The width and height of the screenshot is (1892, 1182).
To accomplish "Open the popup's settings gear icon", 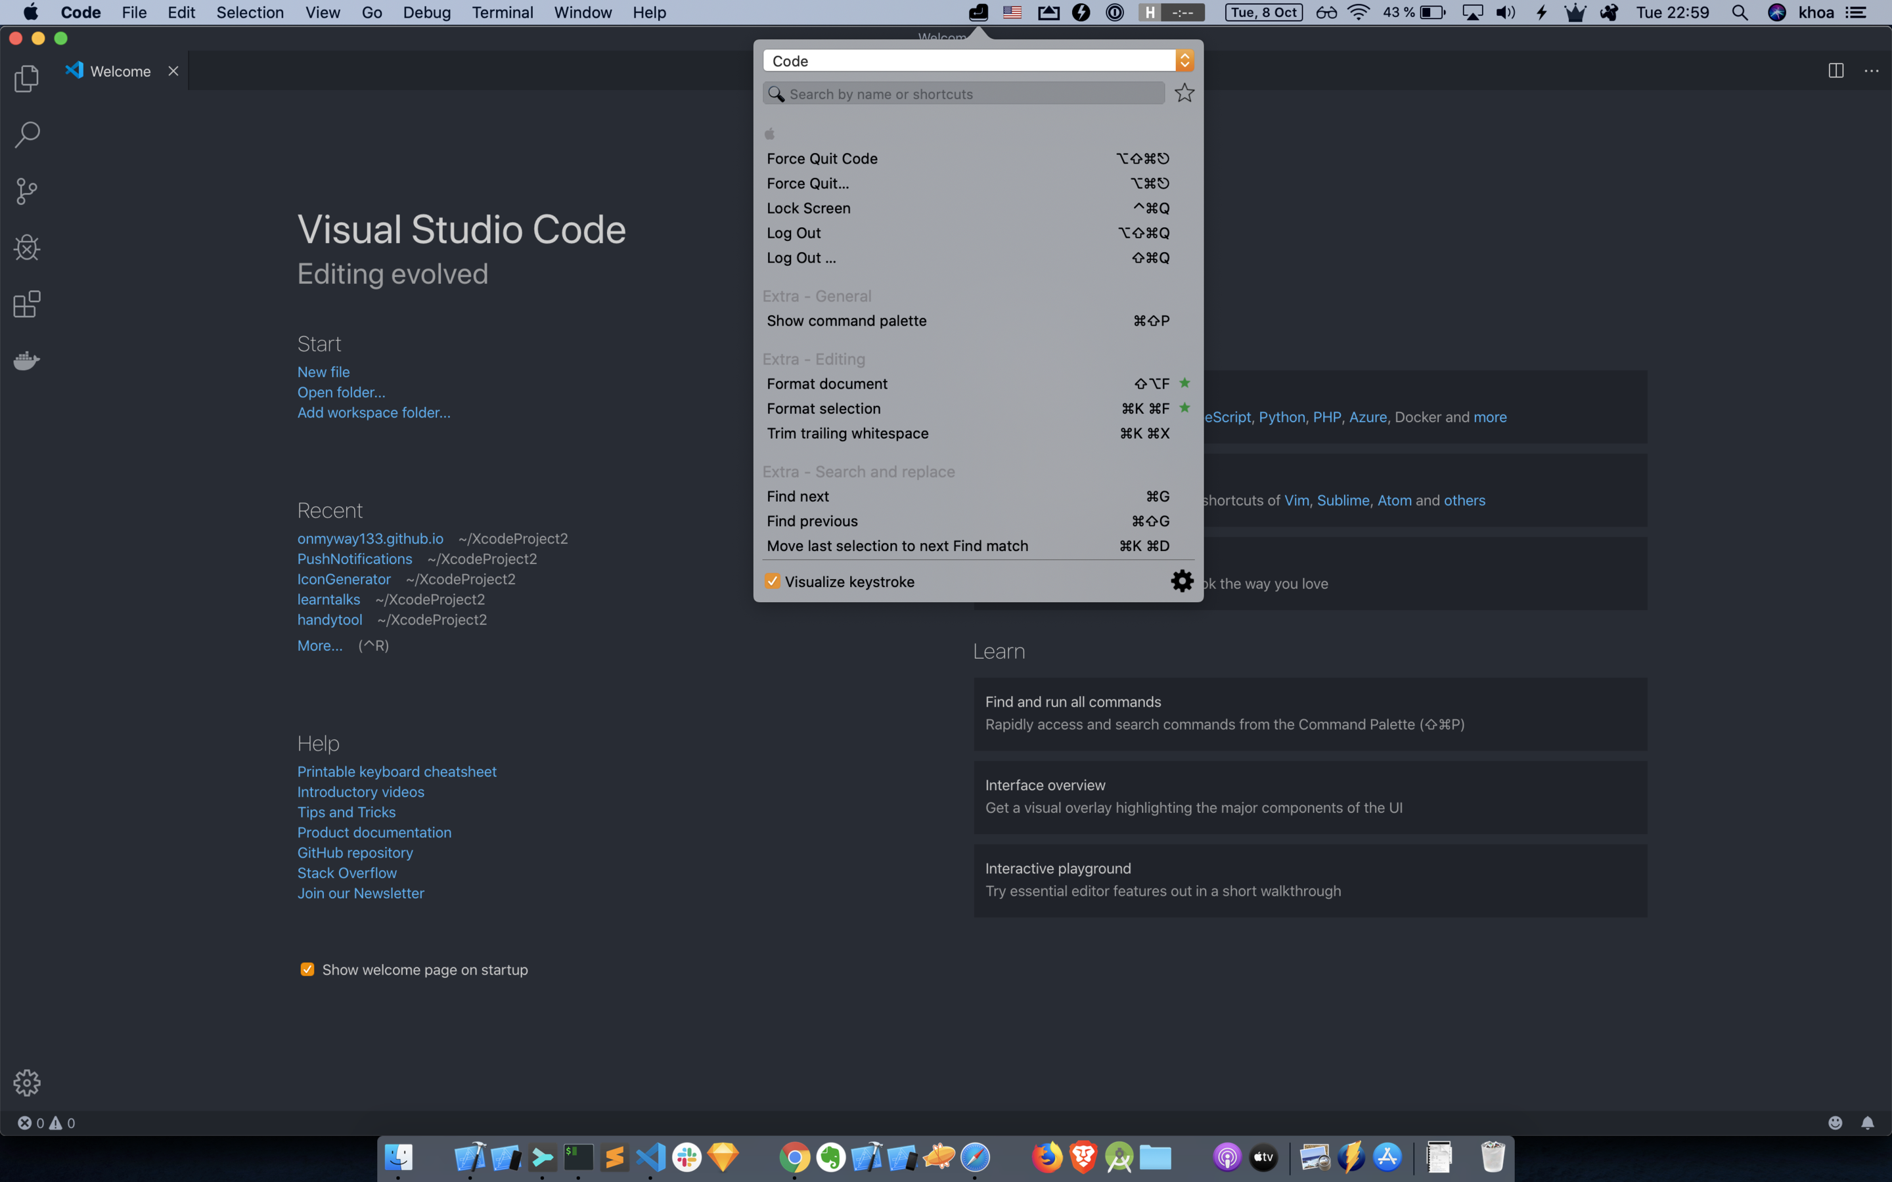I will pos(1181,581).
